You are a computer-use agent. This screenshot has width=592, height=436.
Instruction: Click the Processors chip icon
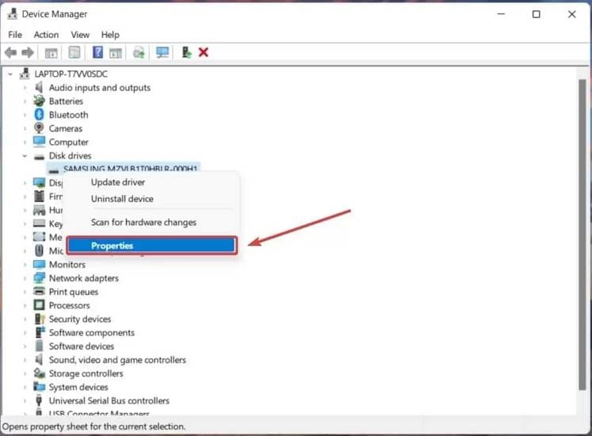[x=39, y=305]
